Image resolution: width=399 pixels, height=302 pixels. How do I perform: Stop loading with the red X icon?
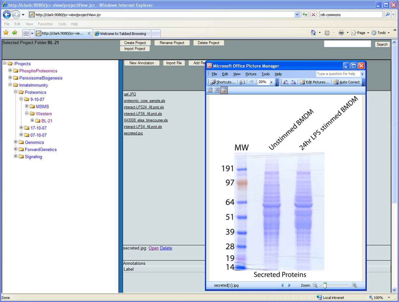(314, 15)
